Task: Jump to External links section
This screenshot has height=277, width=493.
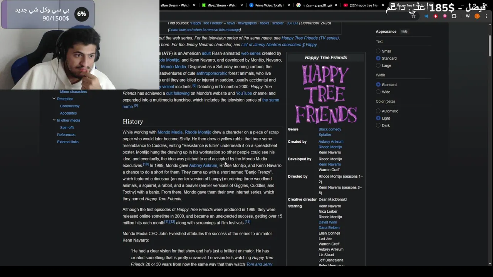Action: pos(68,142)
